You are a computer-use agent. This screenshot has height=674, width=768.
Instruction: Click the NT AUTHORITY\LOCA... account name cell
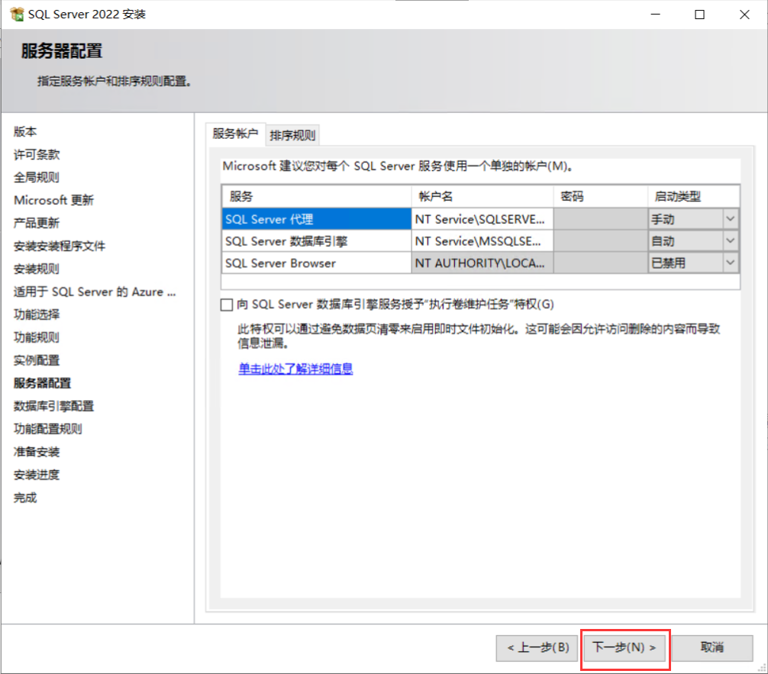pyautogui.click(x=482, y=263)
